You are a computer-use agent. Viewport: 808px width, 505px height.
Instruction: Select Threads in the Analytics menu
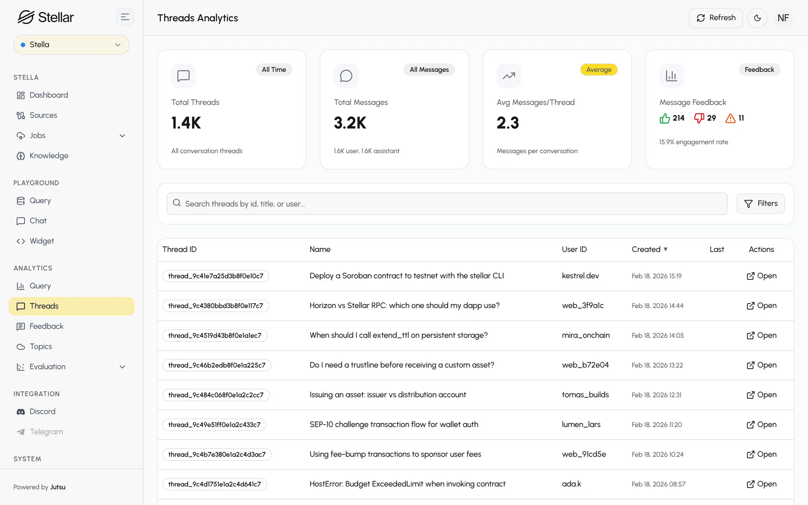click(71, 306)
